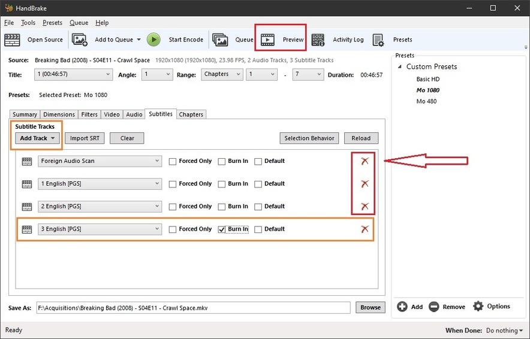Open the start chapter dropdown showing 1
The width and height of the screenshot is (530, 339).
[261, 74]
